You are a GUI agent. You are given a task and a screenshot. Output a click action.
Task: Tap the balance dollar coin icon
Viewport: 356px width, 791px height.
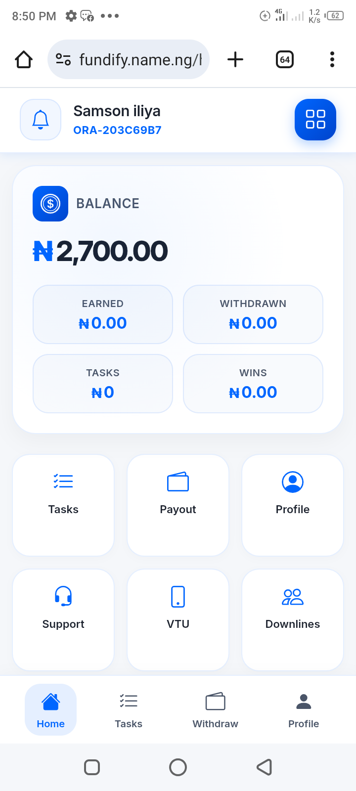coord(50,204)
